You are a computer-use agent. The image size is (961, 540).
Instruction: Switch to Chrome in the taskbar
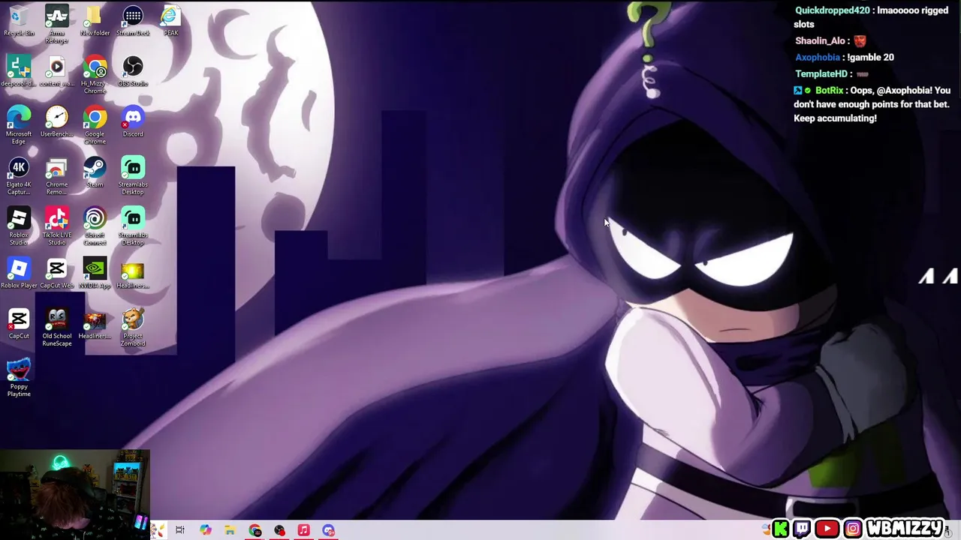255,530
